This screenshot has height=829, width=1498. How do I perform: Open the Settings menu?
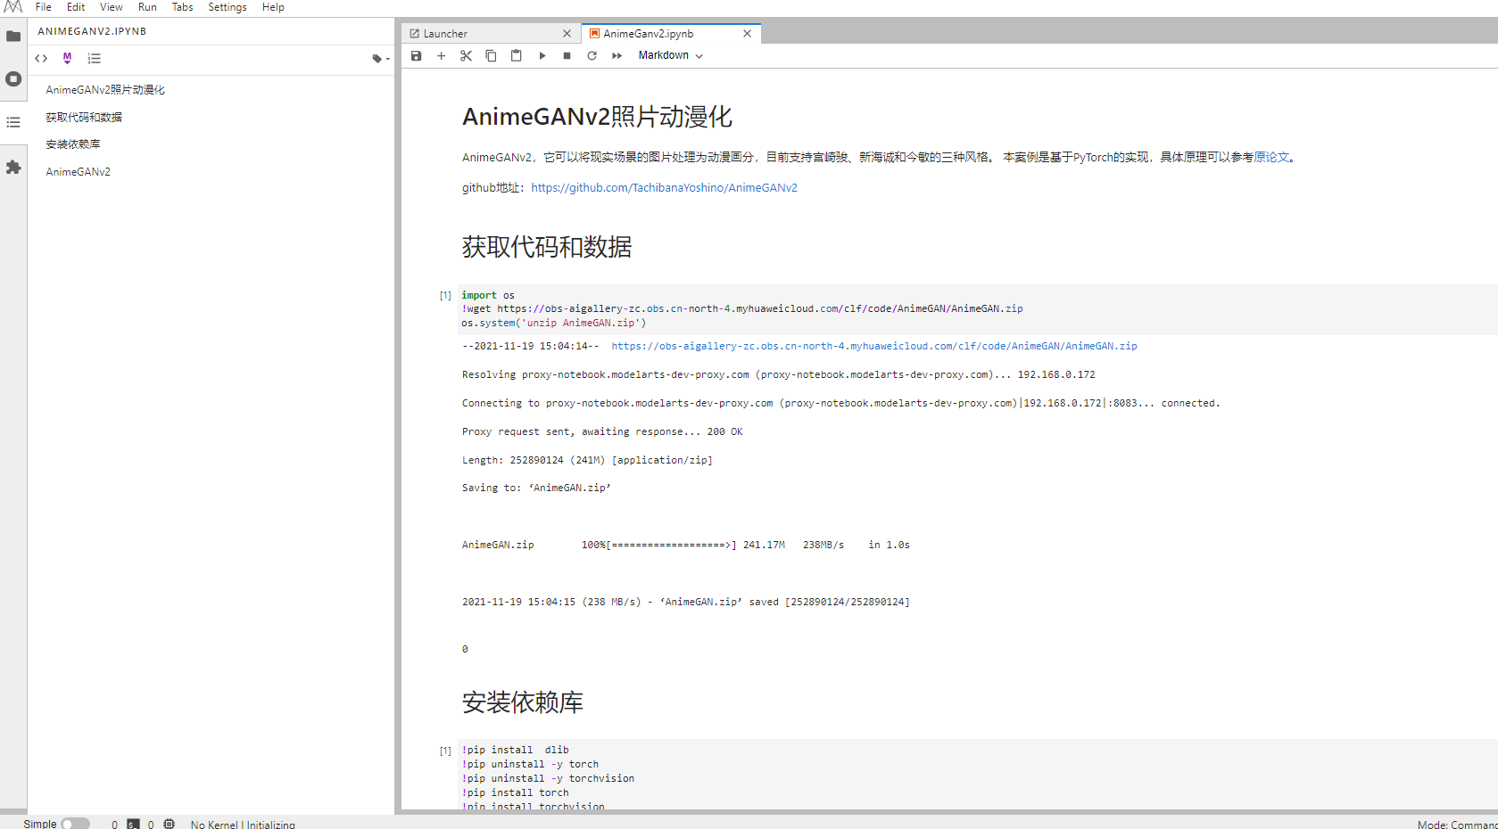228,7
